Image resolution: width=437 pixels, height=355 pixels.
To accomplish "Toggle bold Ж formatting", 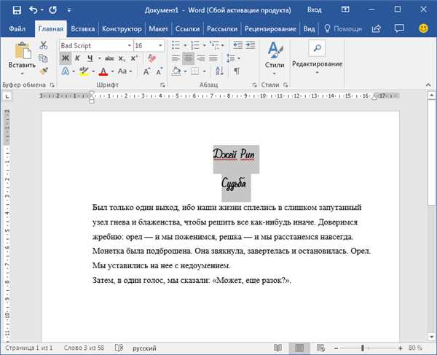I will pos(66,58).
